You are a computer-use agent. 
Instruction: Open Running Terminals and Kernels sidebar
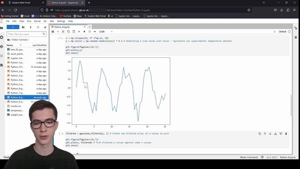click(2, 37)
